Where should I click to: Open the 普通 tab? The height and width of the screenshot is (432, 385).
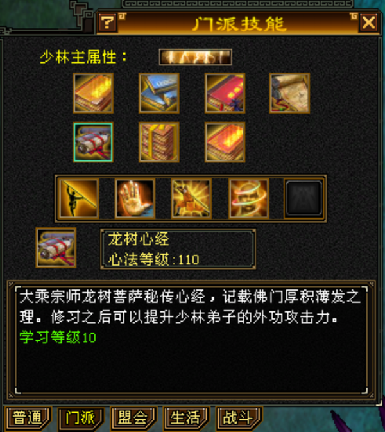point(28,419)
